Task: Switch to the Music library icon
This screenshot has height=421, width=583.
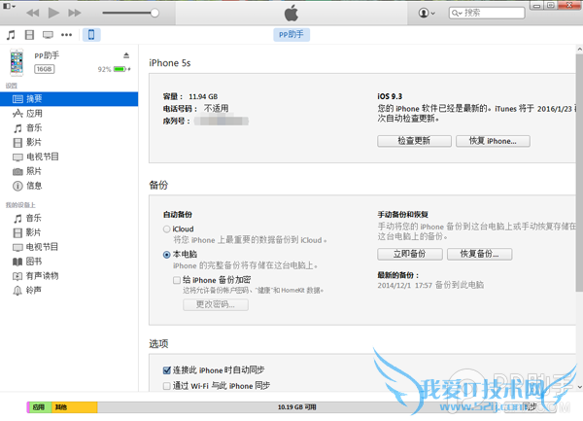Action: pos(11,35)
